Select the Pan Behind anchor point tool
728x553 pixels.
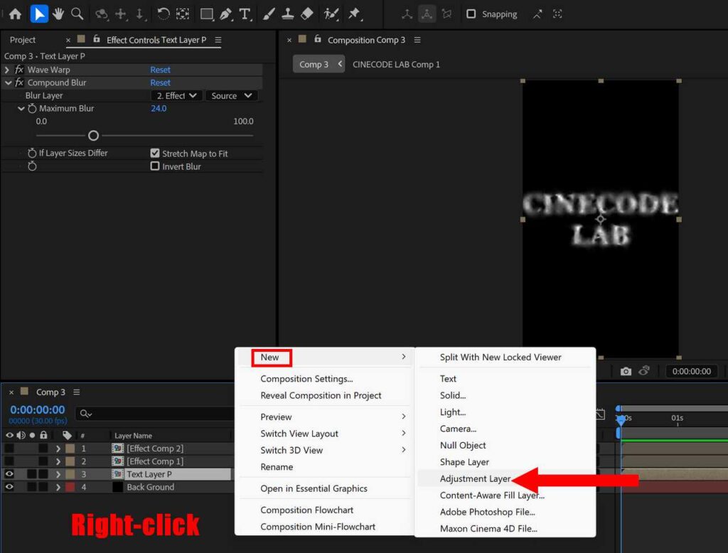click(183, 14)
